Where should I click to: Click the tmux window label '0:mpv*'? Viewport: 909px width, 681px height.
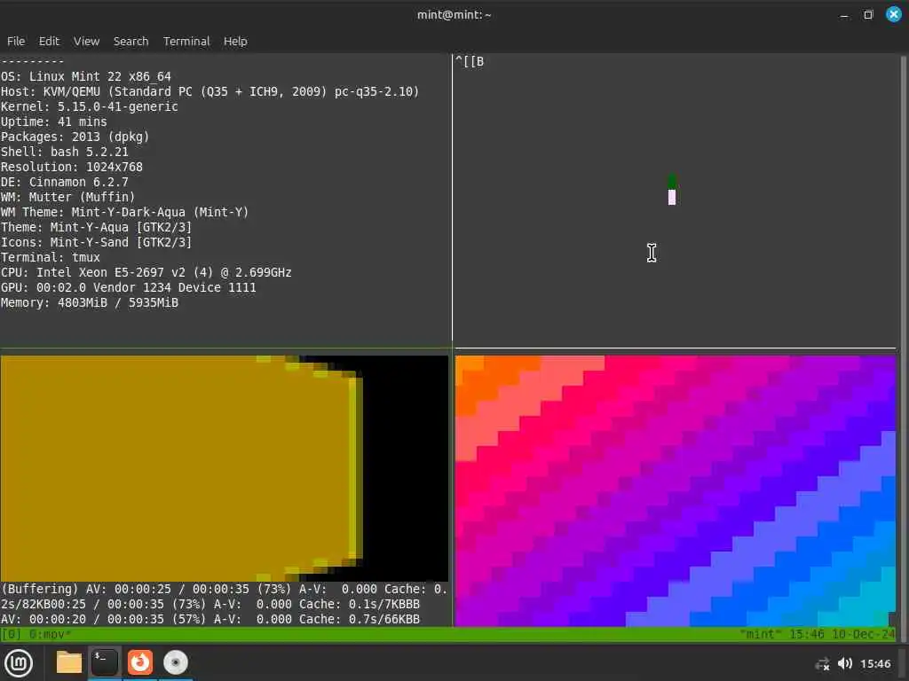[51, 635]
